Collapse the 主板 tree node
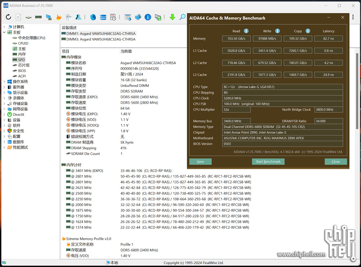This screenshot has height=267, width=361. 4,32
